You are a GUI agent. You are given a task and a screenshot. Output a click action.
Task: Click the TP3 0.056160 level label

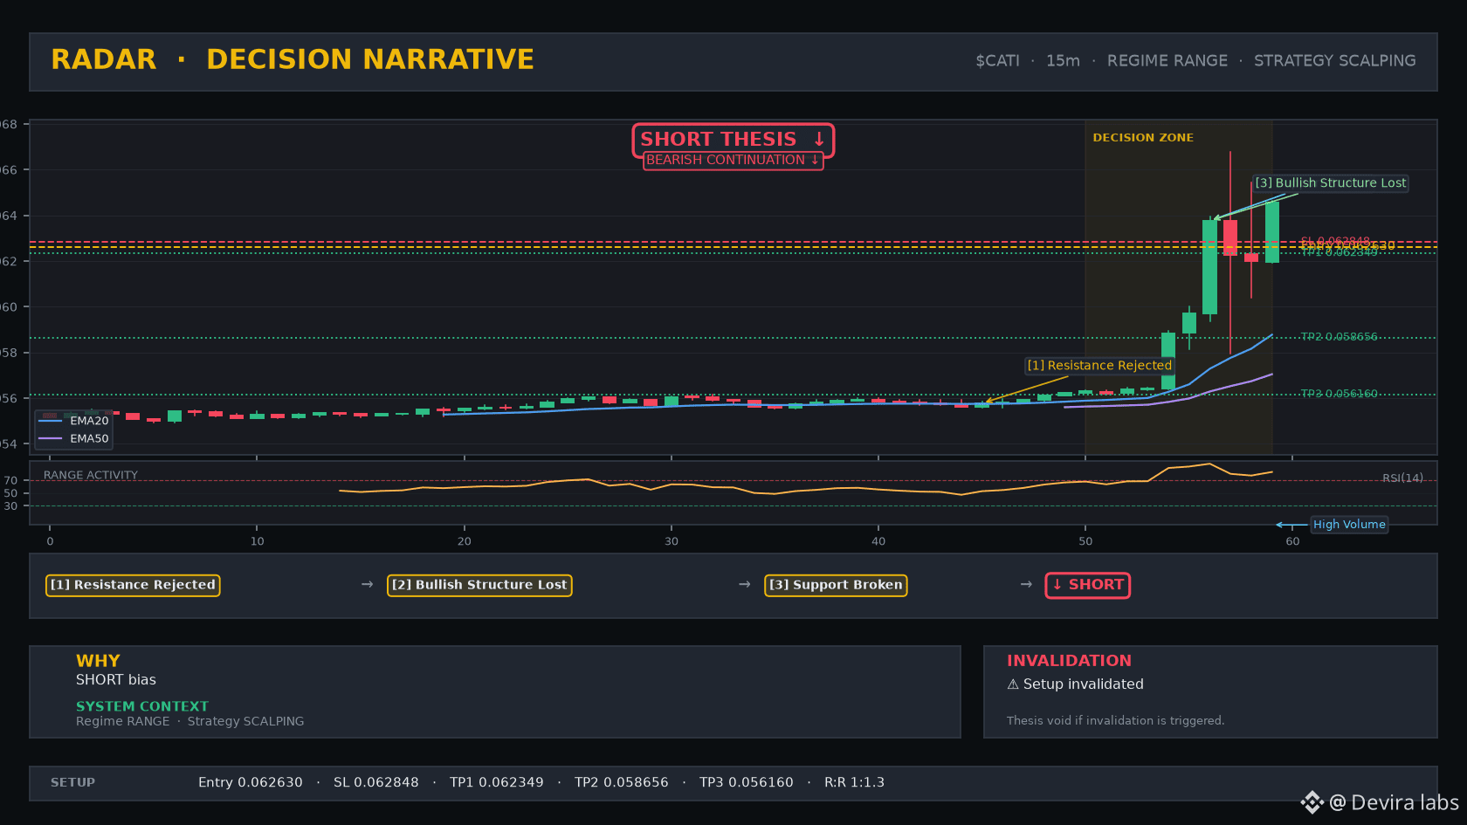(1340, 394)
